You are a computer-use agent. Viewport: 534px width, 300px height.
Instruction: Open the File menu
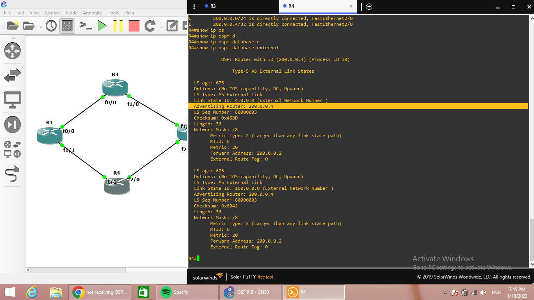tap(7, 12)
